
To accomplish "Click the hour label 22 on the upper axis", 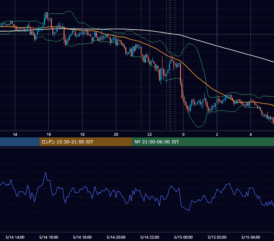I will tap(149, 135).
